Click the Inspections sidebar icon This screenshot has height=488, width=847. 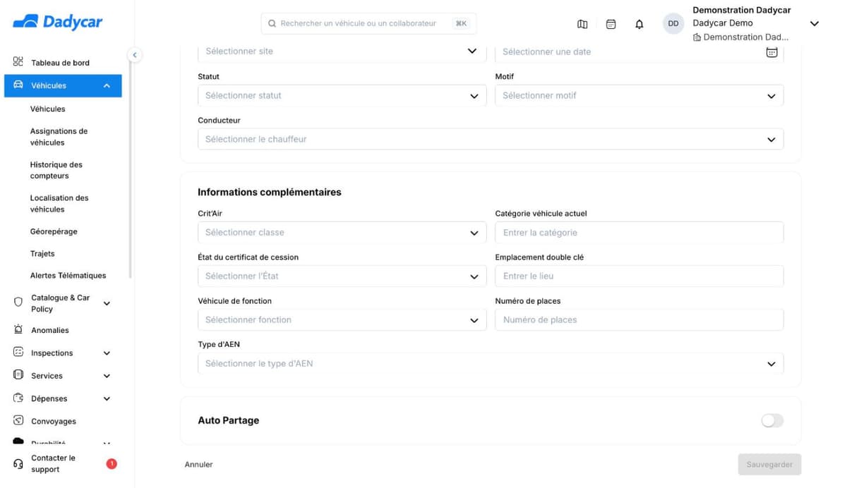(18, 352)
